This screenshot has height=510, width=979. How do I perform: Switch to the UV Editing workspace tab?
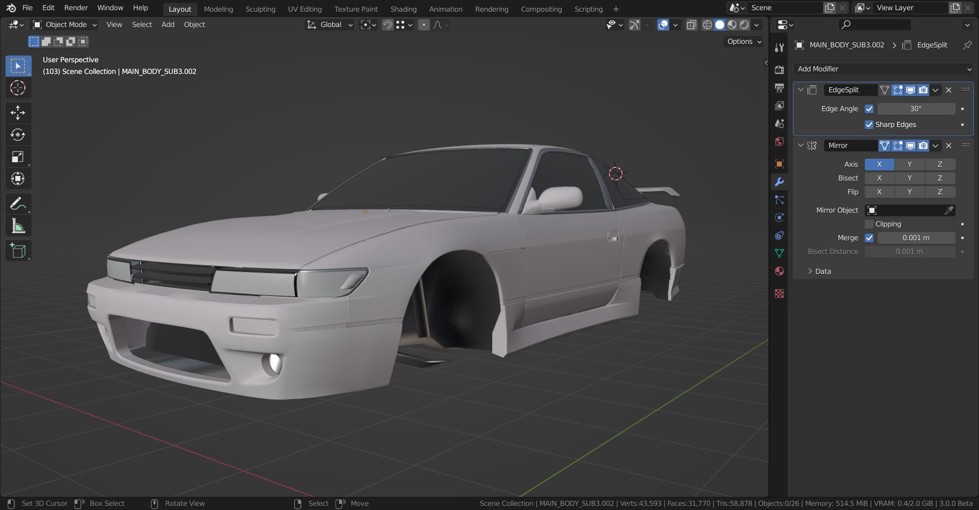pos(305,9)
